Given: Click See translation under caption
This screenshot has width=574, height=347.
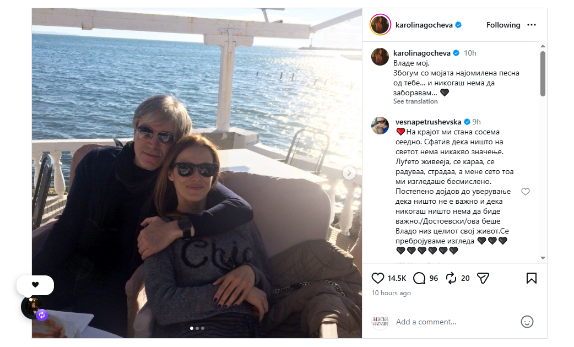Looking at the screenshot, I should (x=415, y=101).
